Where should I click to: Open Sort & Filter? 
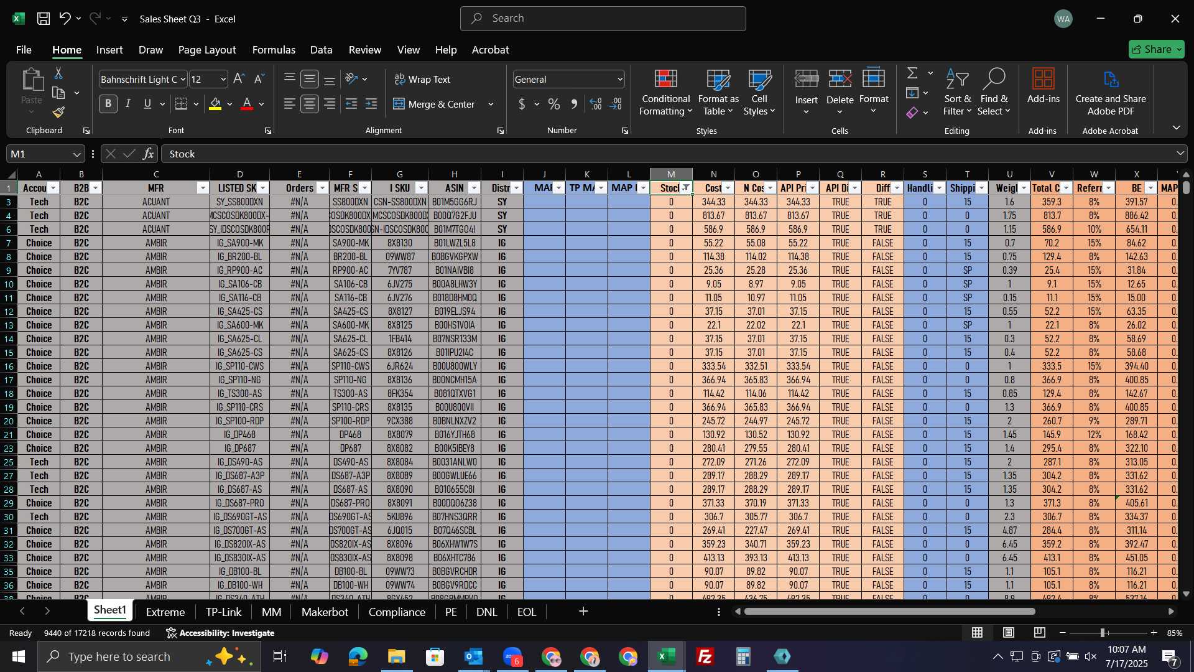(x=957, y=92)
